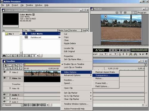
Task: Open the 1 Second time zoom dropdown
Action: 22,105
